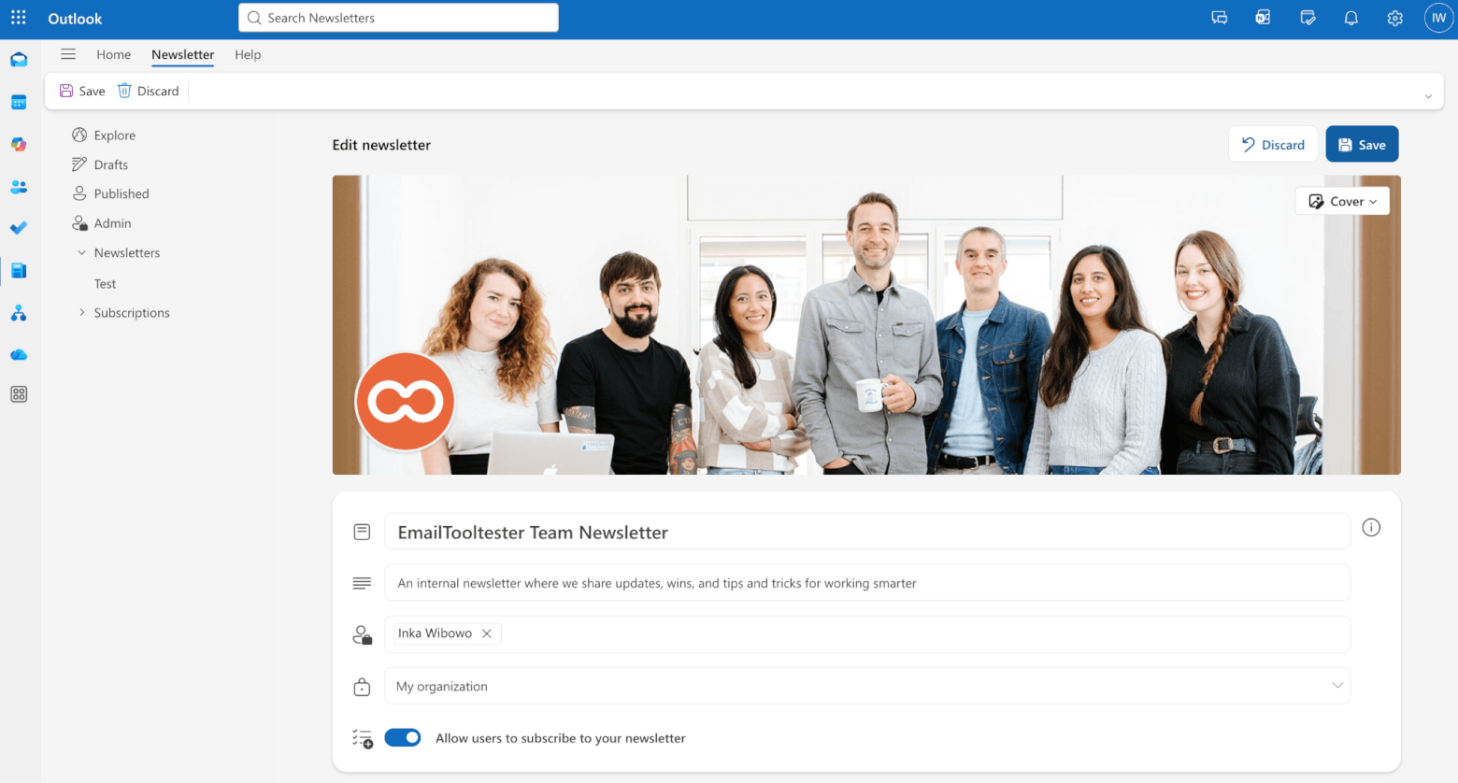This screenshot has width=1458, height=783.
Task: Open OneDrive from the sidebar
Action: coord(19,354)
